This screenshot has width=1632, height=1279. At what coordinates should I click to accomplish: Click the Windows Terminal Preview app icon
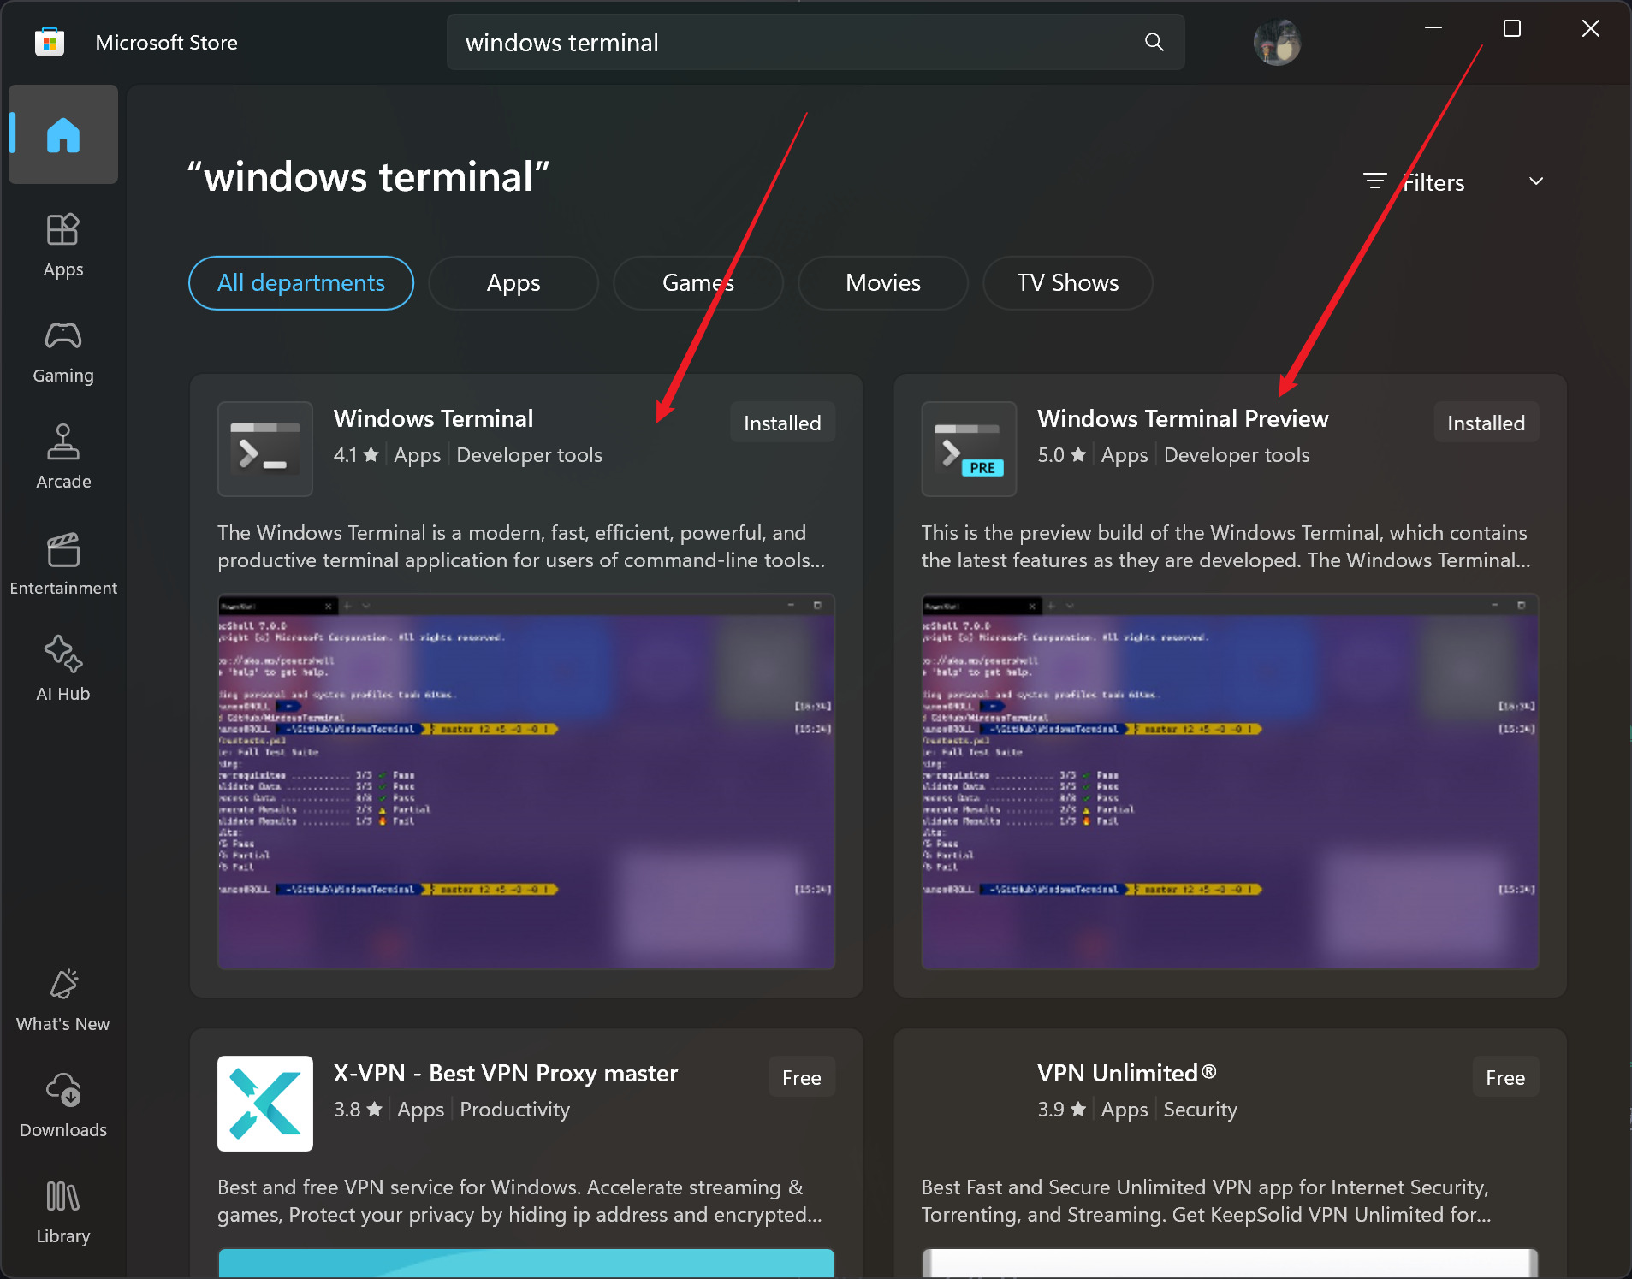(969, 449)
